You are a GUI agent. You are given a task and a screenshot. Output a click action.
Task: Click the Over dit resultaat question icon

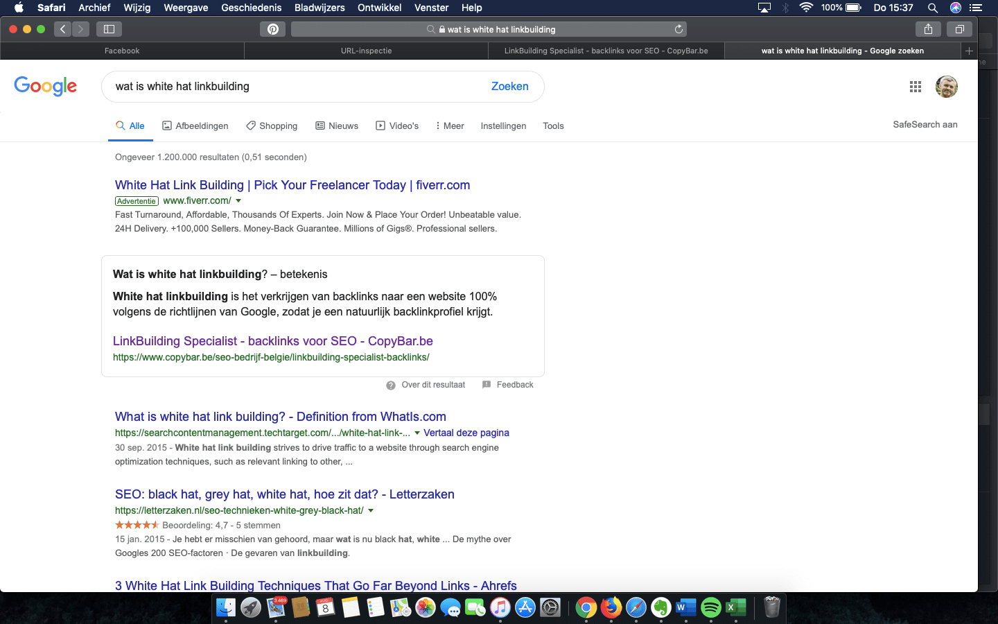(x=391, y=385)
